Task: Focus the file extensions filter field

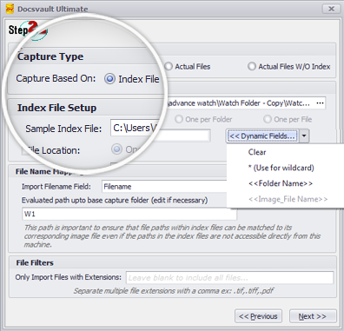Action: (229, 278)
